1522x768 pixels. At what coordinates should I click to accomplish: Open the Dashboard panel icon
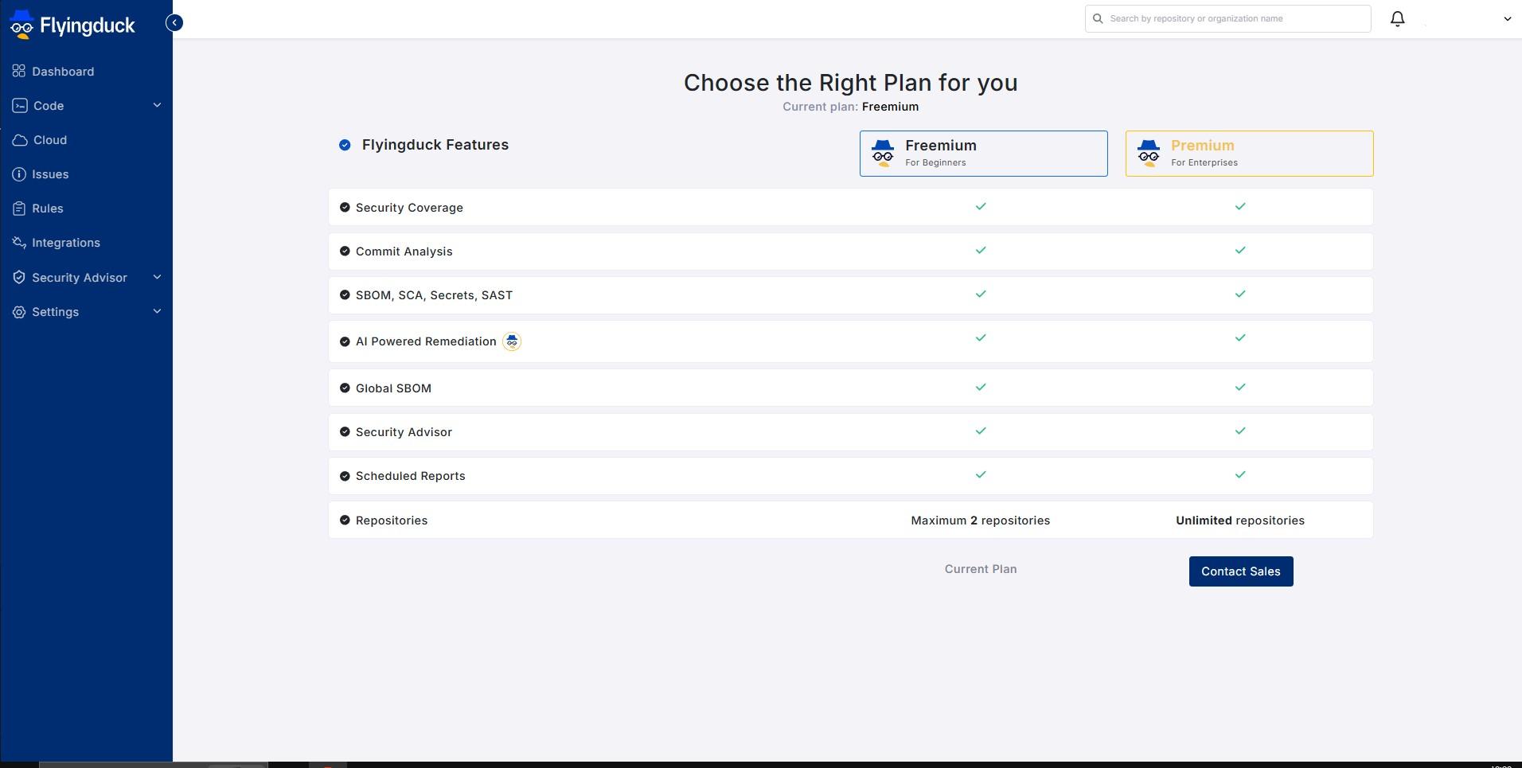pos(18,71)
